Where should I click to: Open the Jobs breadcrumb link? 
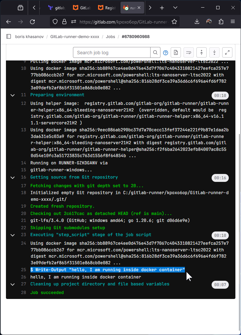(x=111, y=36)
